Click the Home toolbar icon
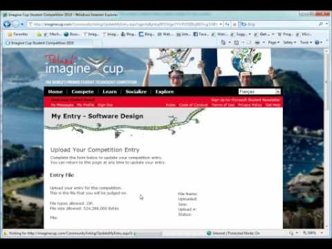 click(x=223, y=43)
